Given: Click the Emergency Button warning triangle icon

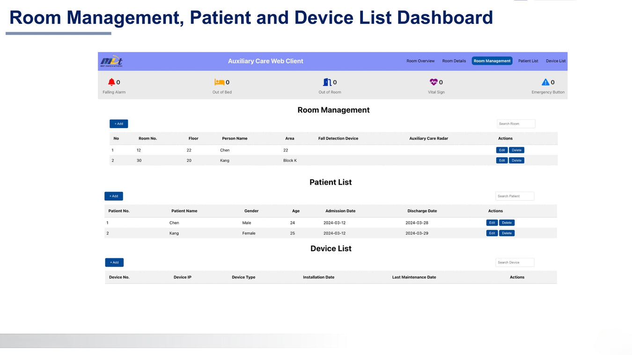Looking at the screenshot, I should (545, 82).
